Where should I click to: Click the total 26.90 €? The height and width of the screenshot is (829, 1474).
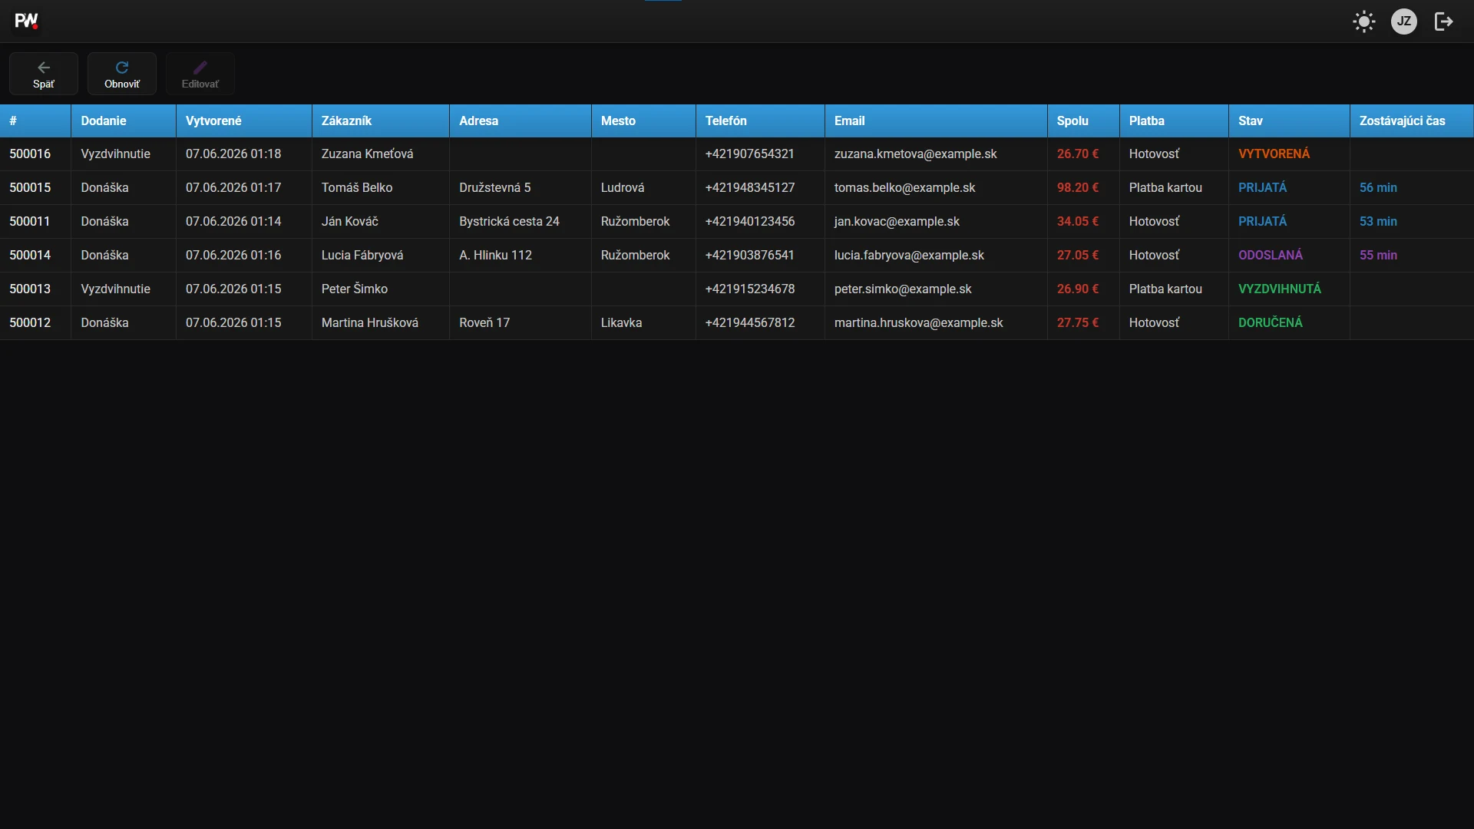[1078, 289]
